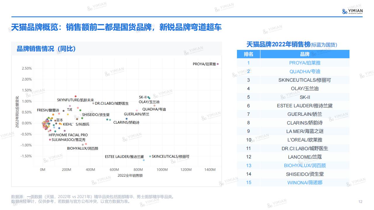374x210 pixels.
Task: Select table row LA MER/海蓝之谜
Action: click(x=293, y=131)
